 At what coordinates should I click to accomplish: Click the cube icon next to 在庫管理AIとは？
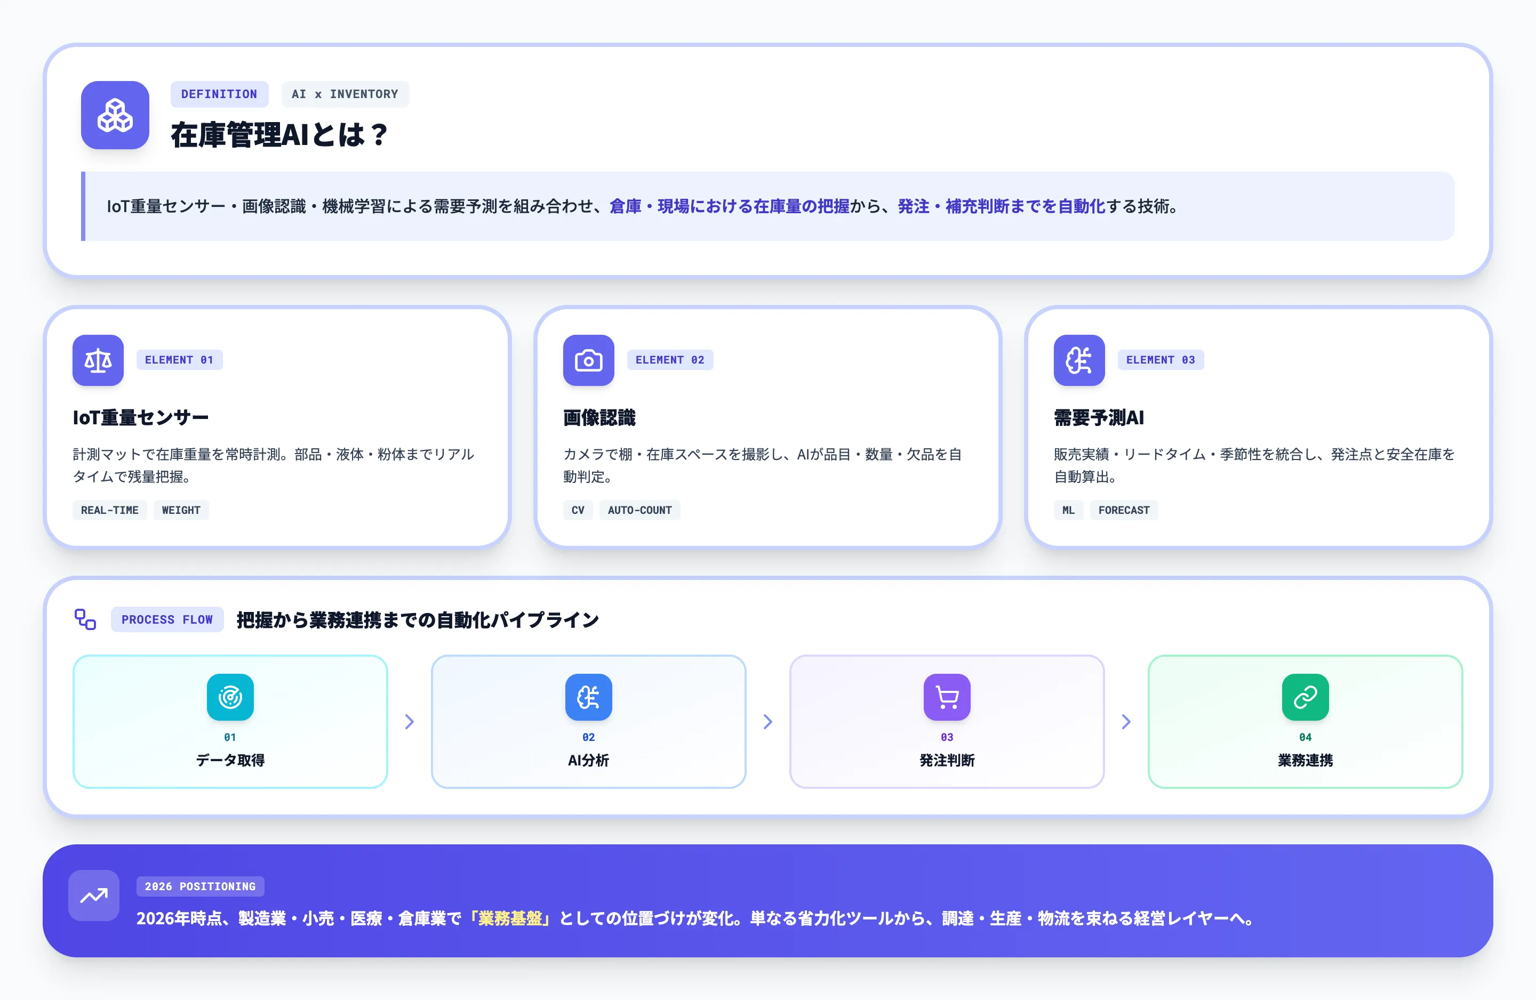115,116
